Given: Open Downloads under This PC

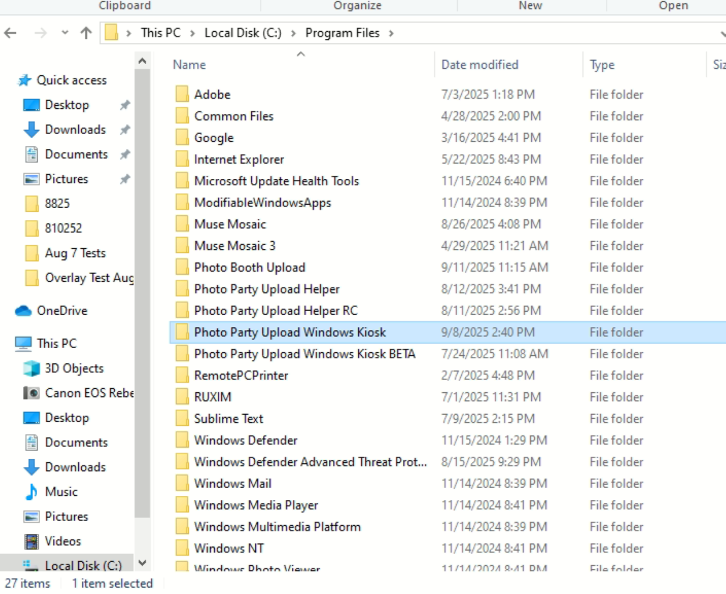Looking at the screenshot, I should click(x=75, y=467).
